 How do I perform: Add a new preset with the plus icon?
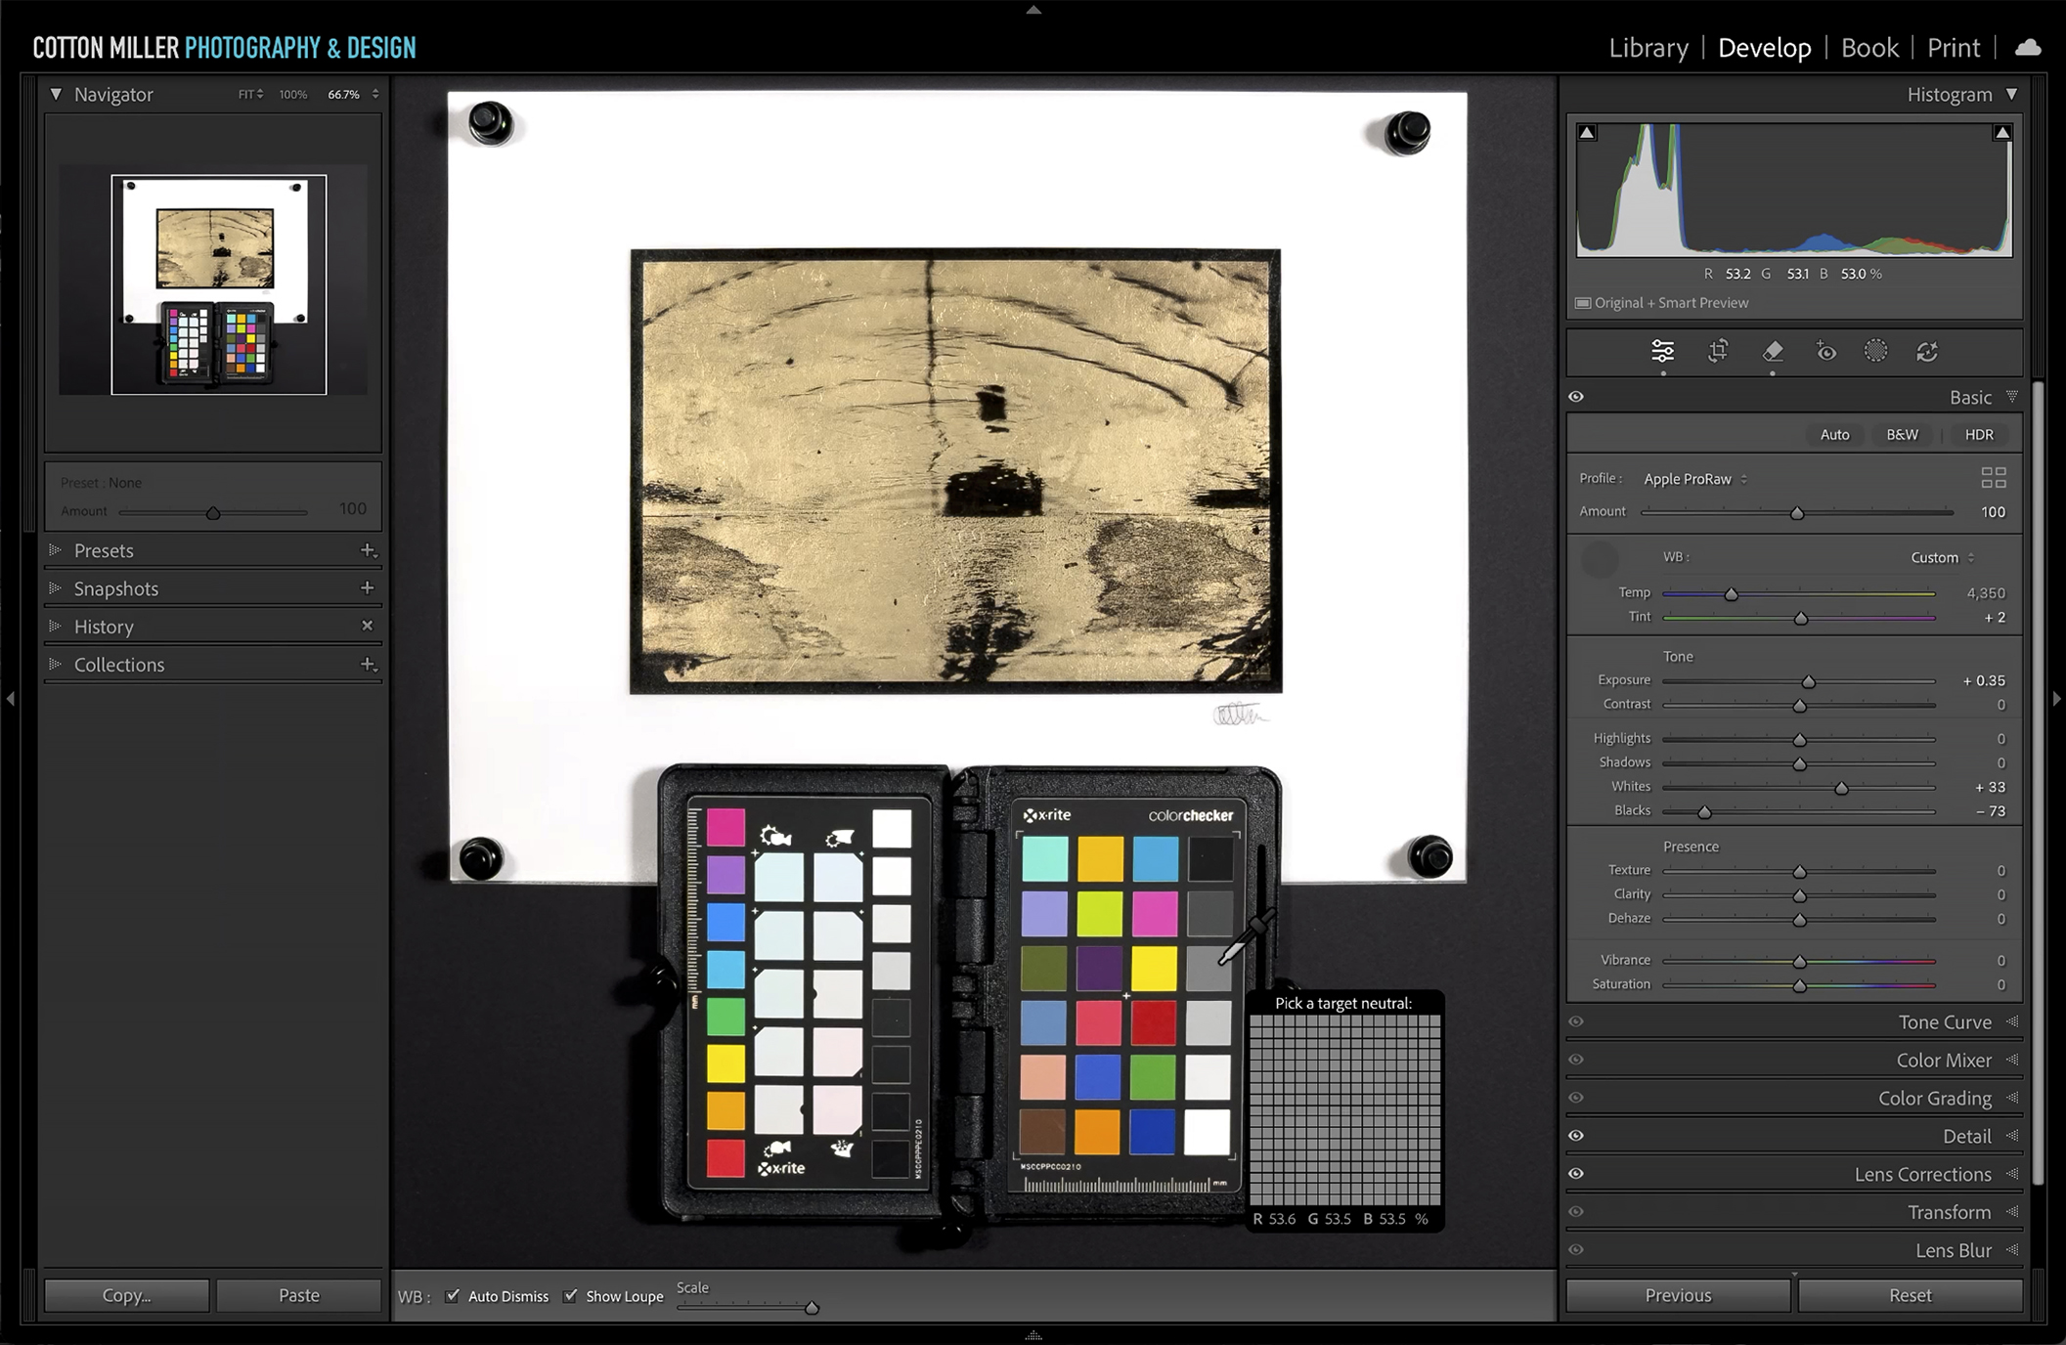tap(368, 550)
